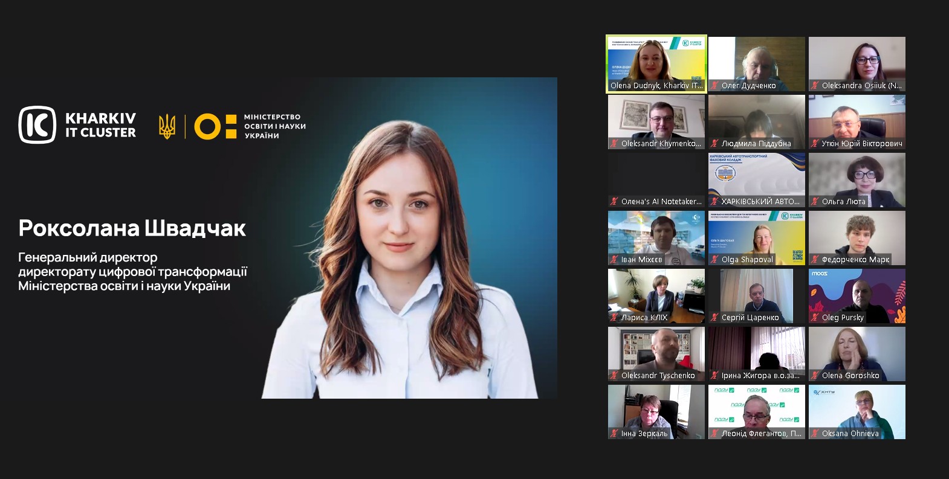949x479 pixels.
Task: Click the Ukrainian trident emblem icon
Action: point(167,126)
